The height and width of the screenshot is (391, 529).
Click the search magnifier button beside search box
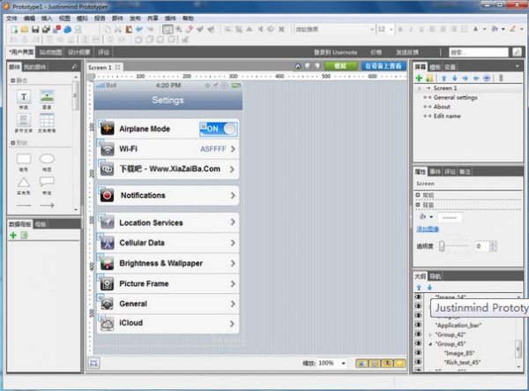[517, 52]
